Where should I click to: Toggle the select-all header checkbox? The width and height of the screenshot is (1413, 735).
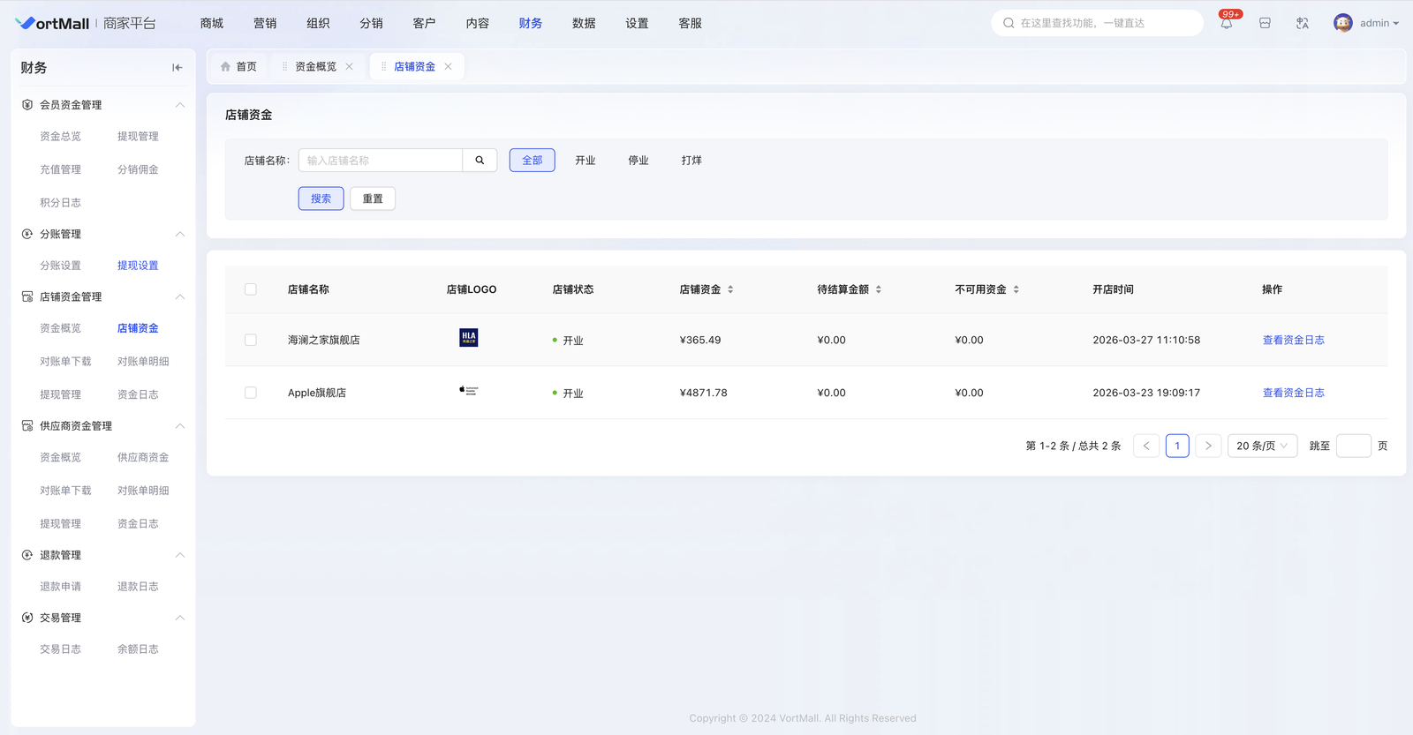pos(251,289)
